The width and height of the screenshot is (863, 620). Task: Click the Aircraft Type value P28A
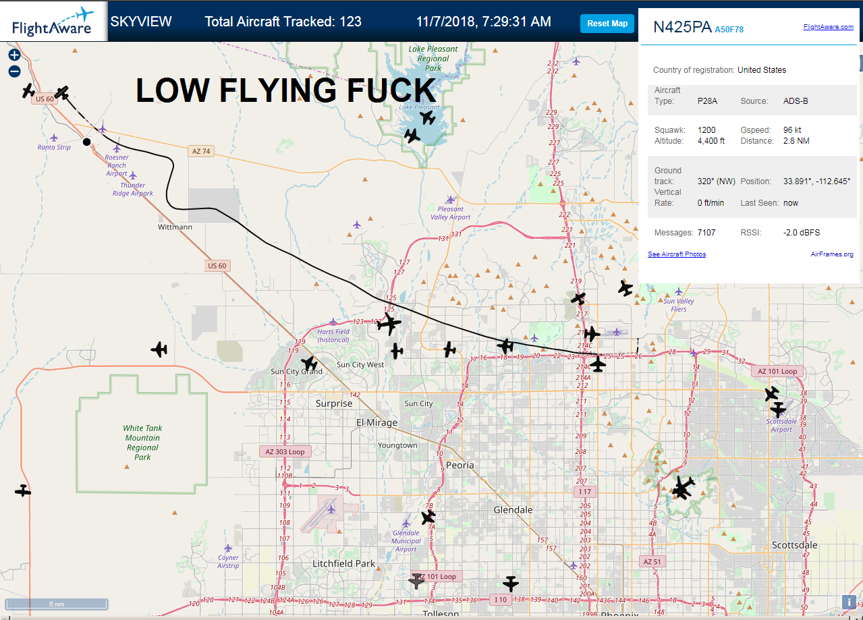point(707,101)
